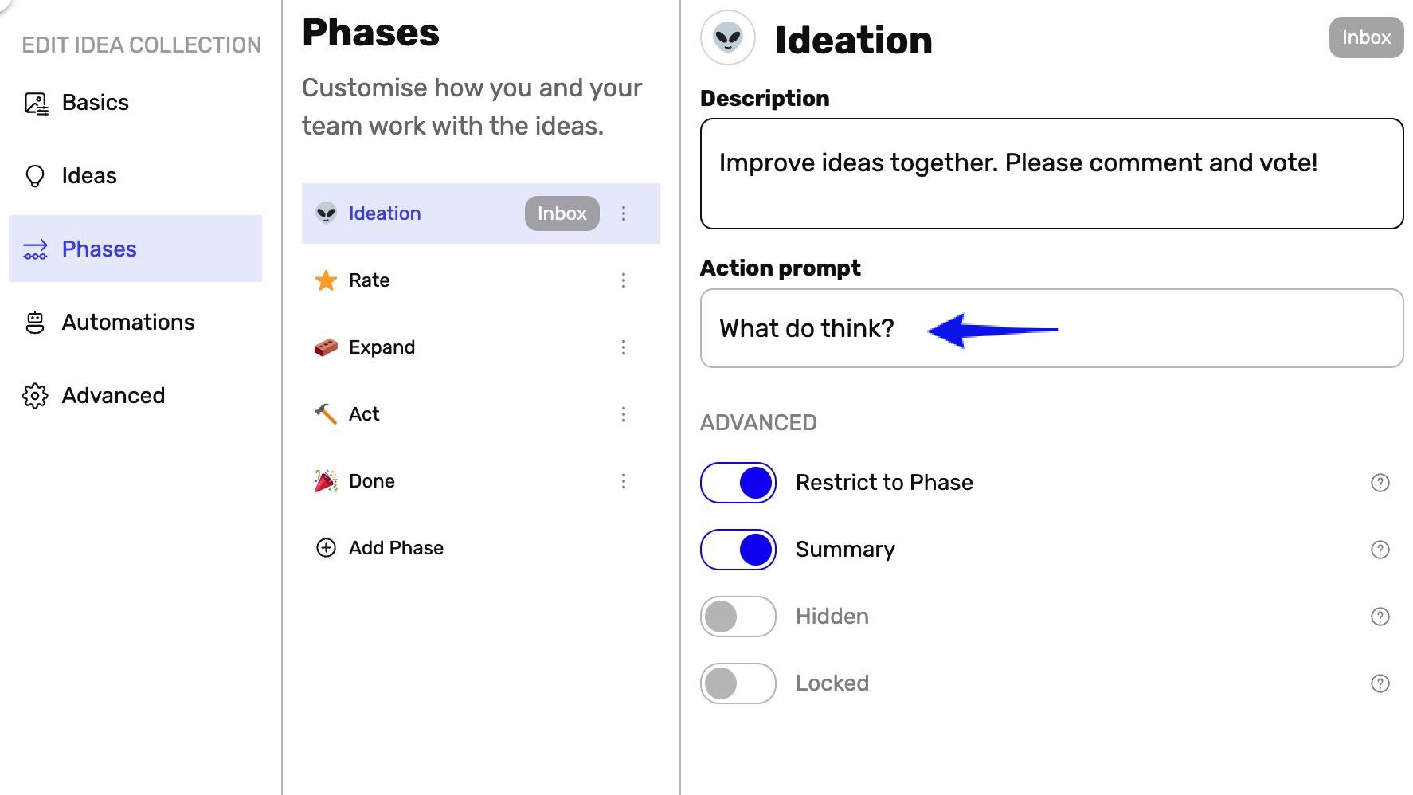Screen dimensions: 1413x795
Task: Open the three-dot menu beside Expand
Action: tap(624, 347)
